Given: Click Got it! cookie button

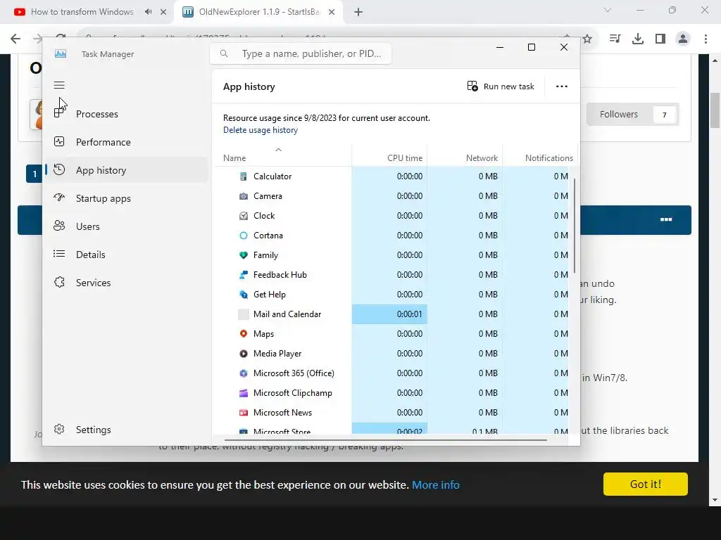Looking at the screenshot, I should point(645,484).
